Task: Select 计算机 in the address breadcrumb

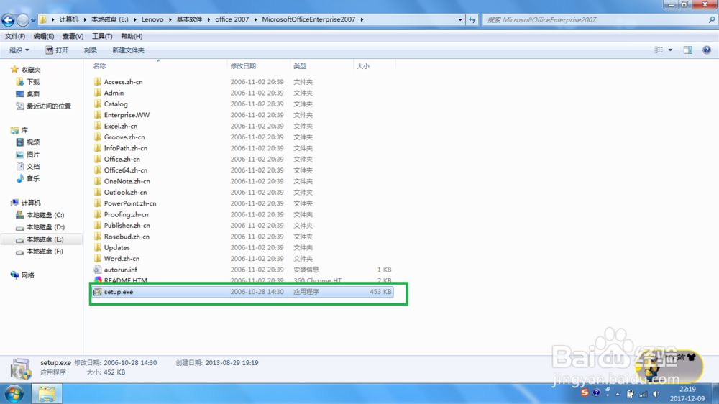Action: coord(69,19)
